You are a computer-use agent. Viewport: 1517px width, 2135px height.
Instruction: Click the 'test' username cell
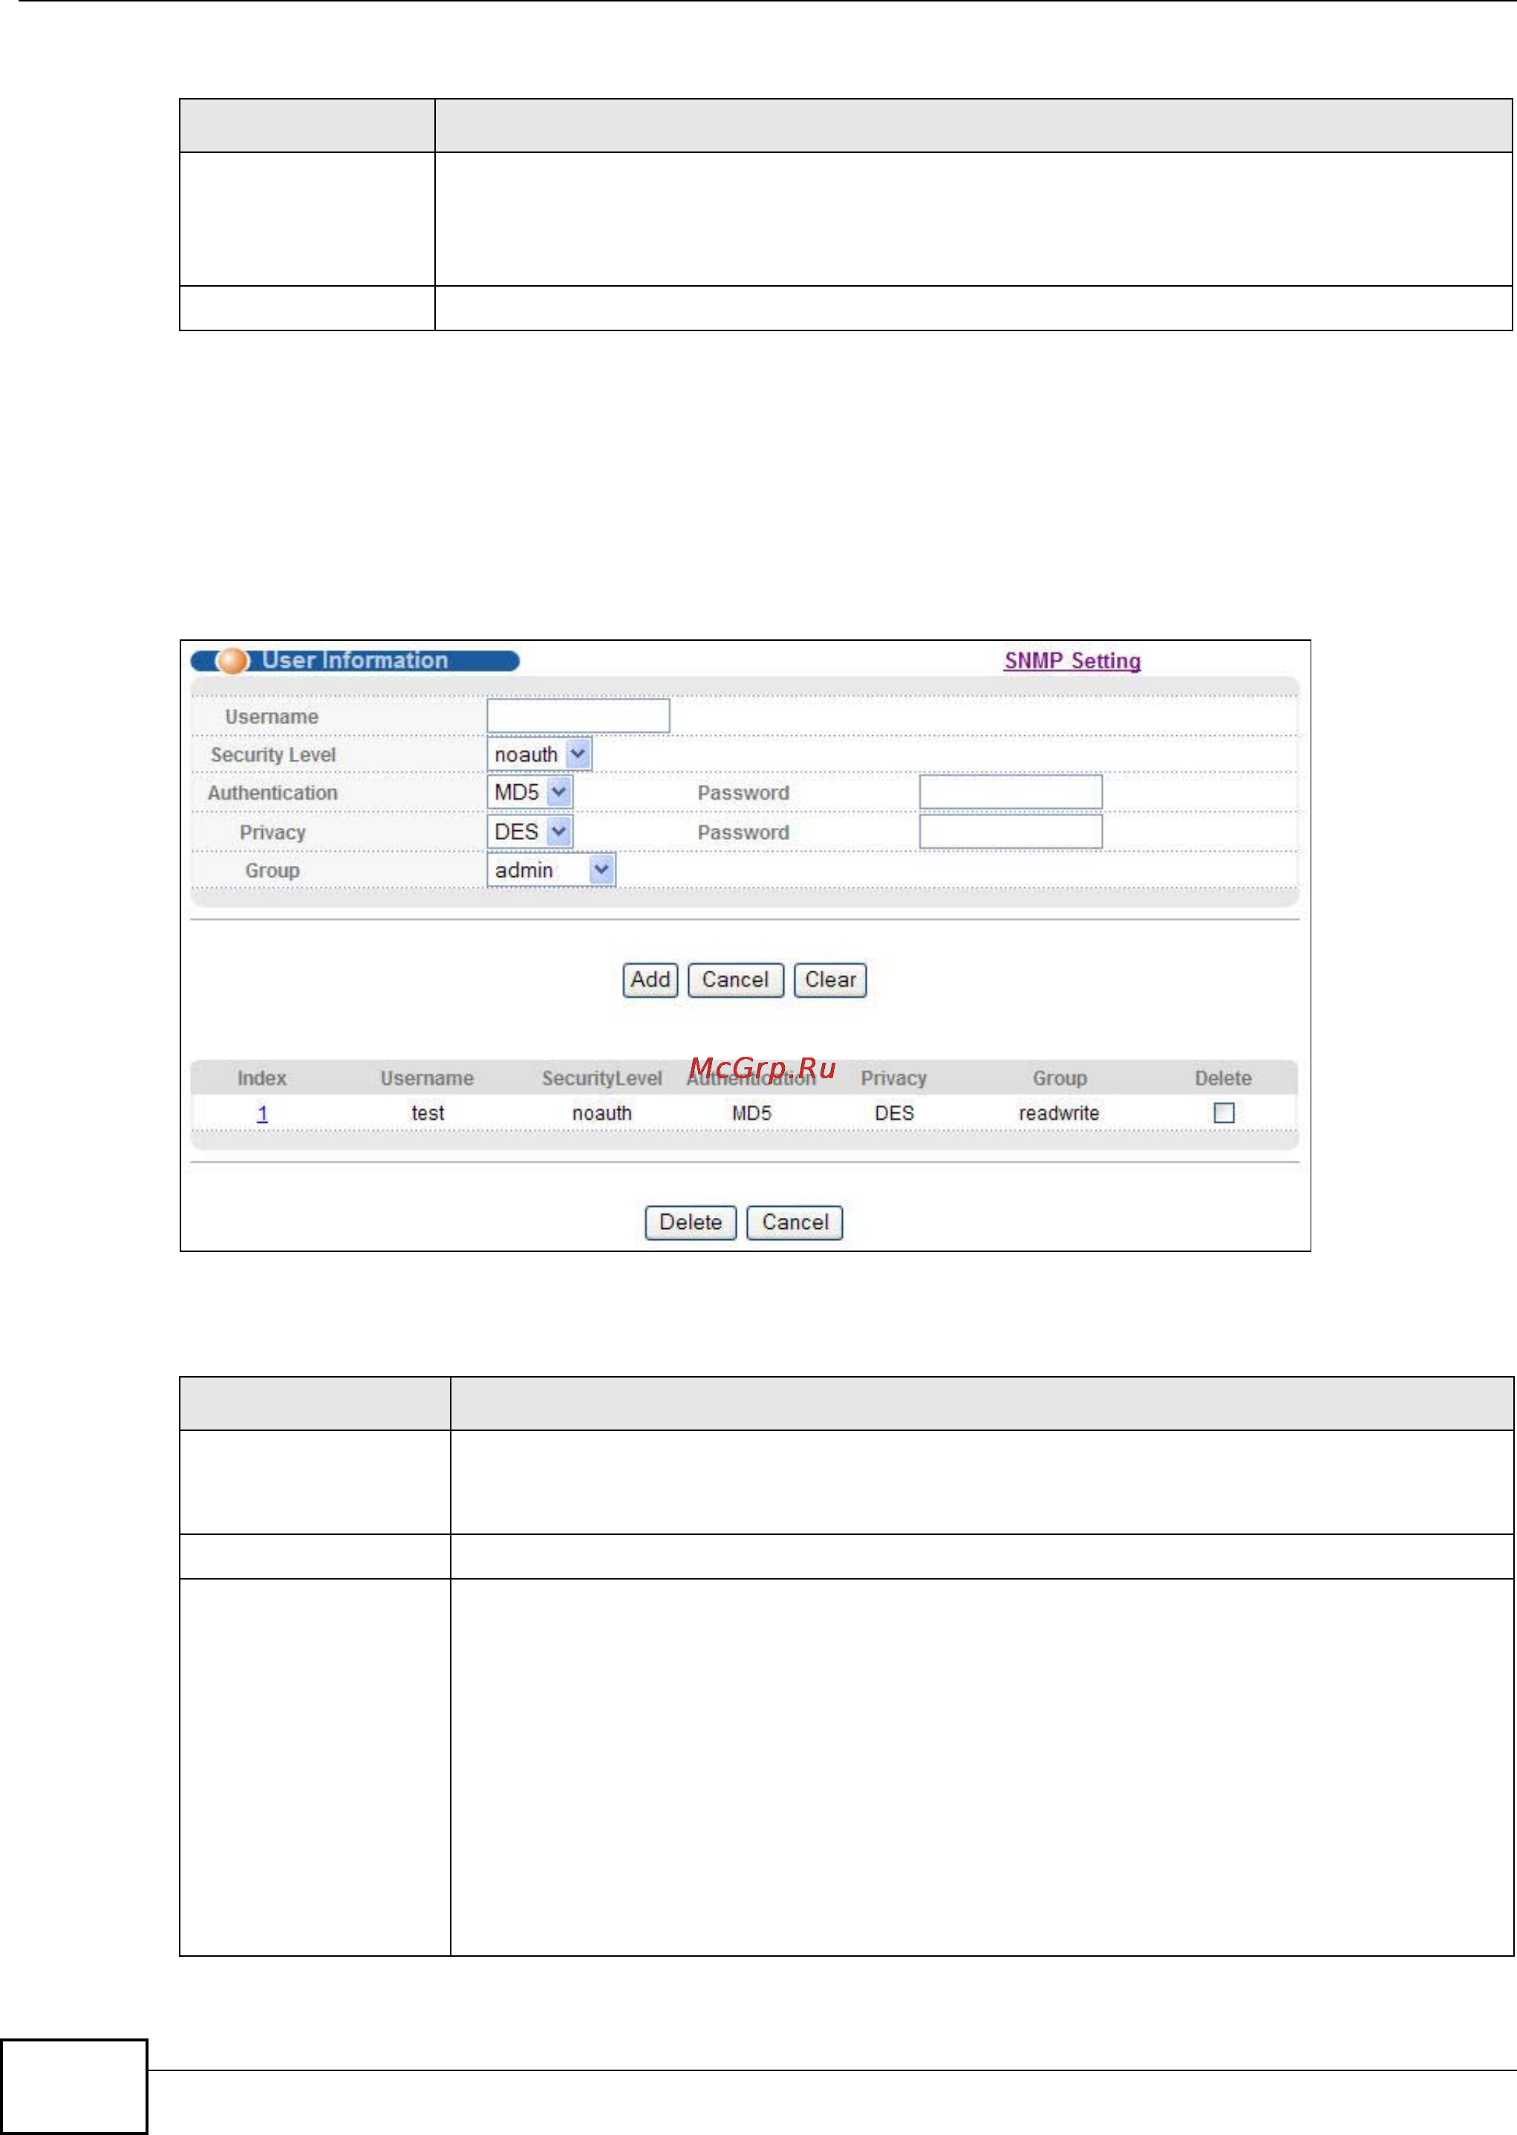point(428,1113)
